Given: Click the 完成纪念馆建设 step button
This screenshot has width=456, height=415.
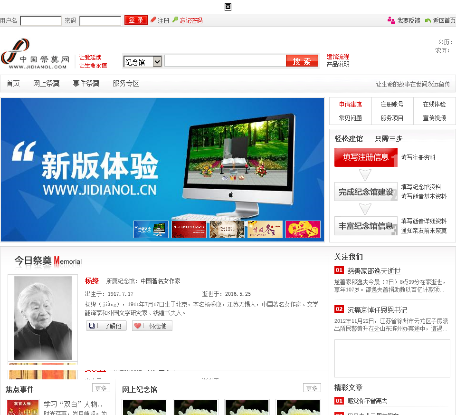Looking at the screenshot, I should point(366,192).
